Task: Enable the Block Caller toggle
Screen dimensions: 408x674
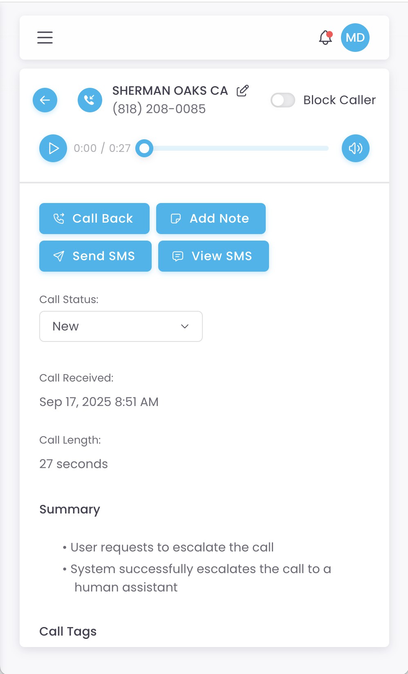Action: (283, 100)
